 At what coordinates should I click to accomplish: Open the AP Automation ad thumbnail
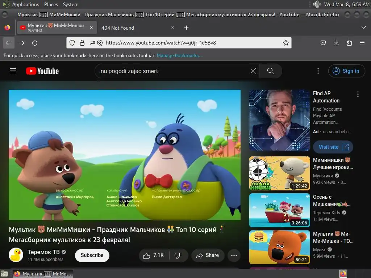279,120
